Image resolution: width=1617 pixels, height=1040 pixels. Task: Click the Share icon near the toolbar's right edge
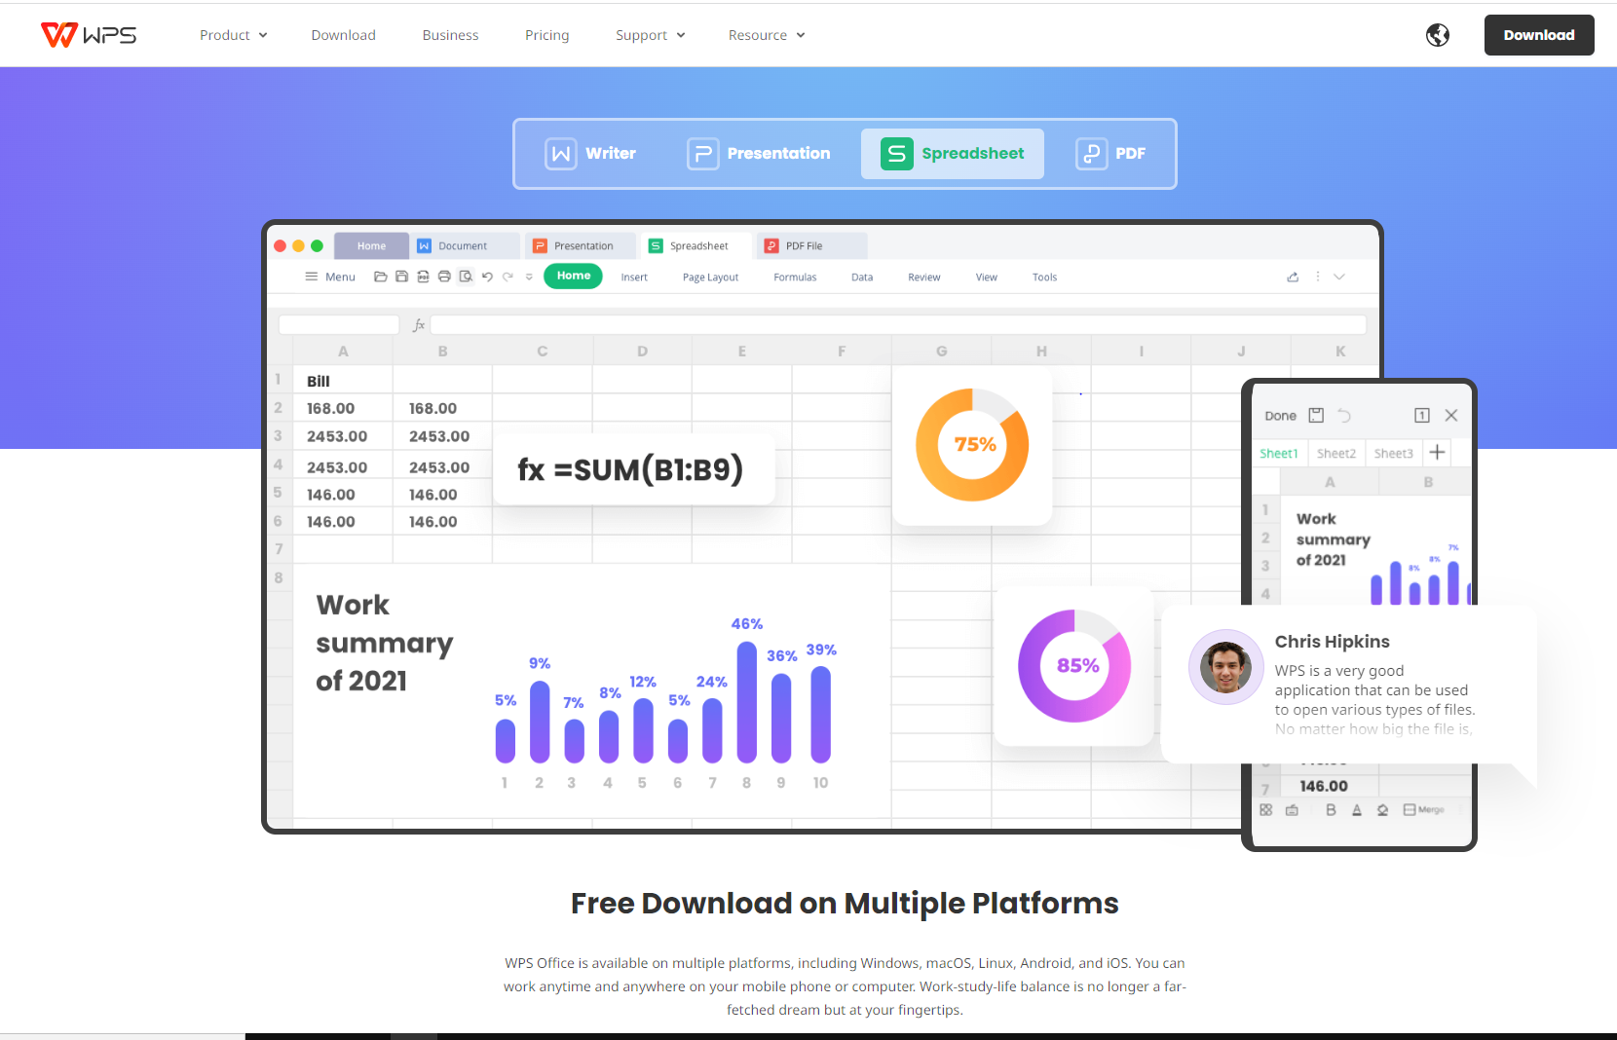[x=1293, y=277]
